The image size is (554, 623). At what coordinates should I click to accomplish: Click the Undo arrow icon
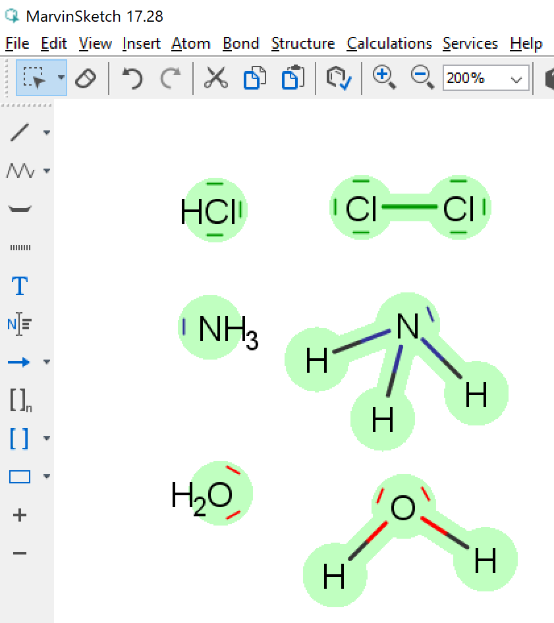pyautogui.click(x=132, y=78)
